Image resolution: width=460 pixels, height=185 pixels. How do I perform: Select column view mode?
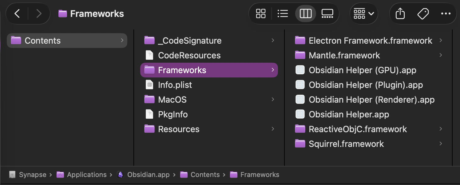click(305, 14)
